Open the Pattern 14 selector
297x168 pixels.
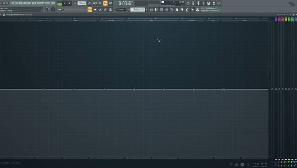pos(138,10)
